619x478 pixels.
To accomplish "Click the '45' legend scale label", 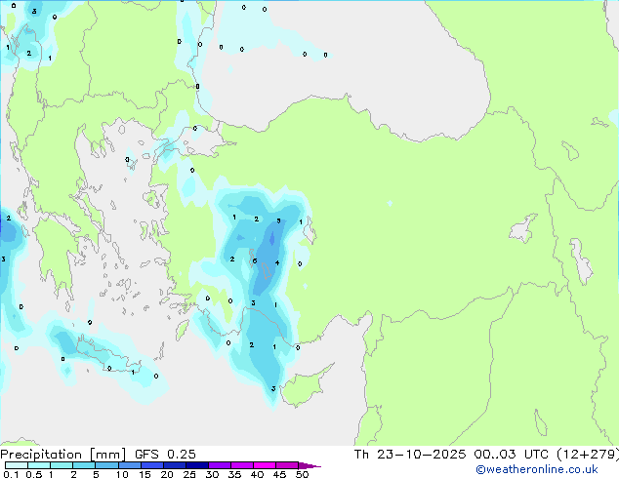I will tap(279, 474).
